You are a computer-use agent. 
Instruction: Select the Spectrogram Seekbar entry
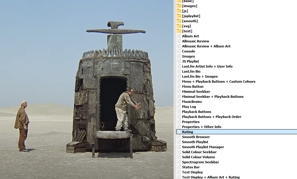[200, 162]
